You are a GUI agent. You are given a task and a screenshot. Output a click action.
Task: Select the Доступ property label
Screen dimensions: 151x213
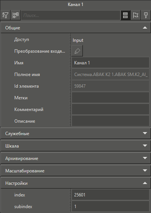21,40
